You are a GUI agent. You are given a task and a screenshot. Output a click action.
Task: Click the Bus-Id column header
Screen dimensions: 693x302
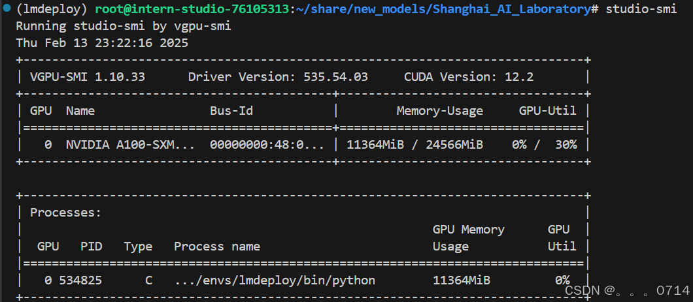point(231,111)
